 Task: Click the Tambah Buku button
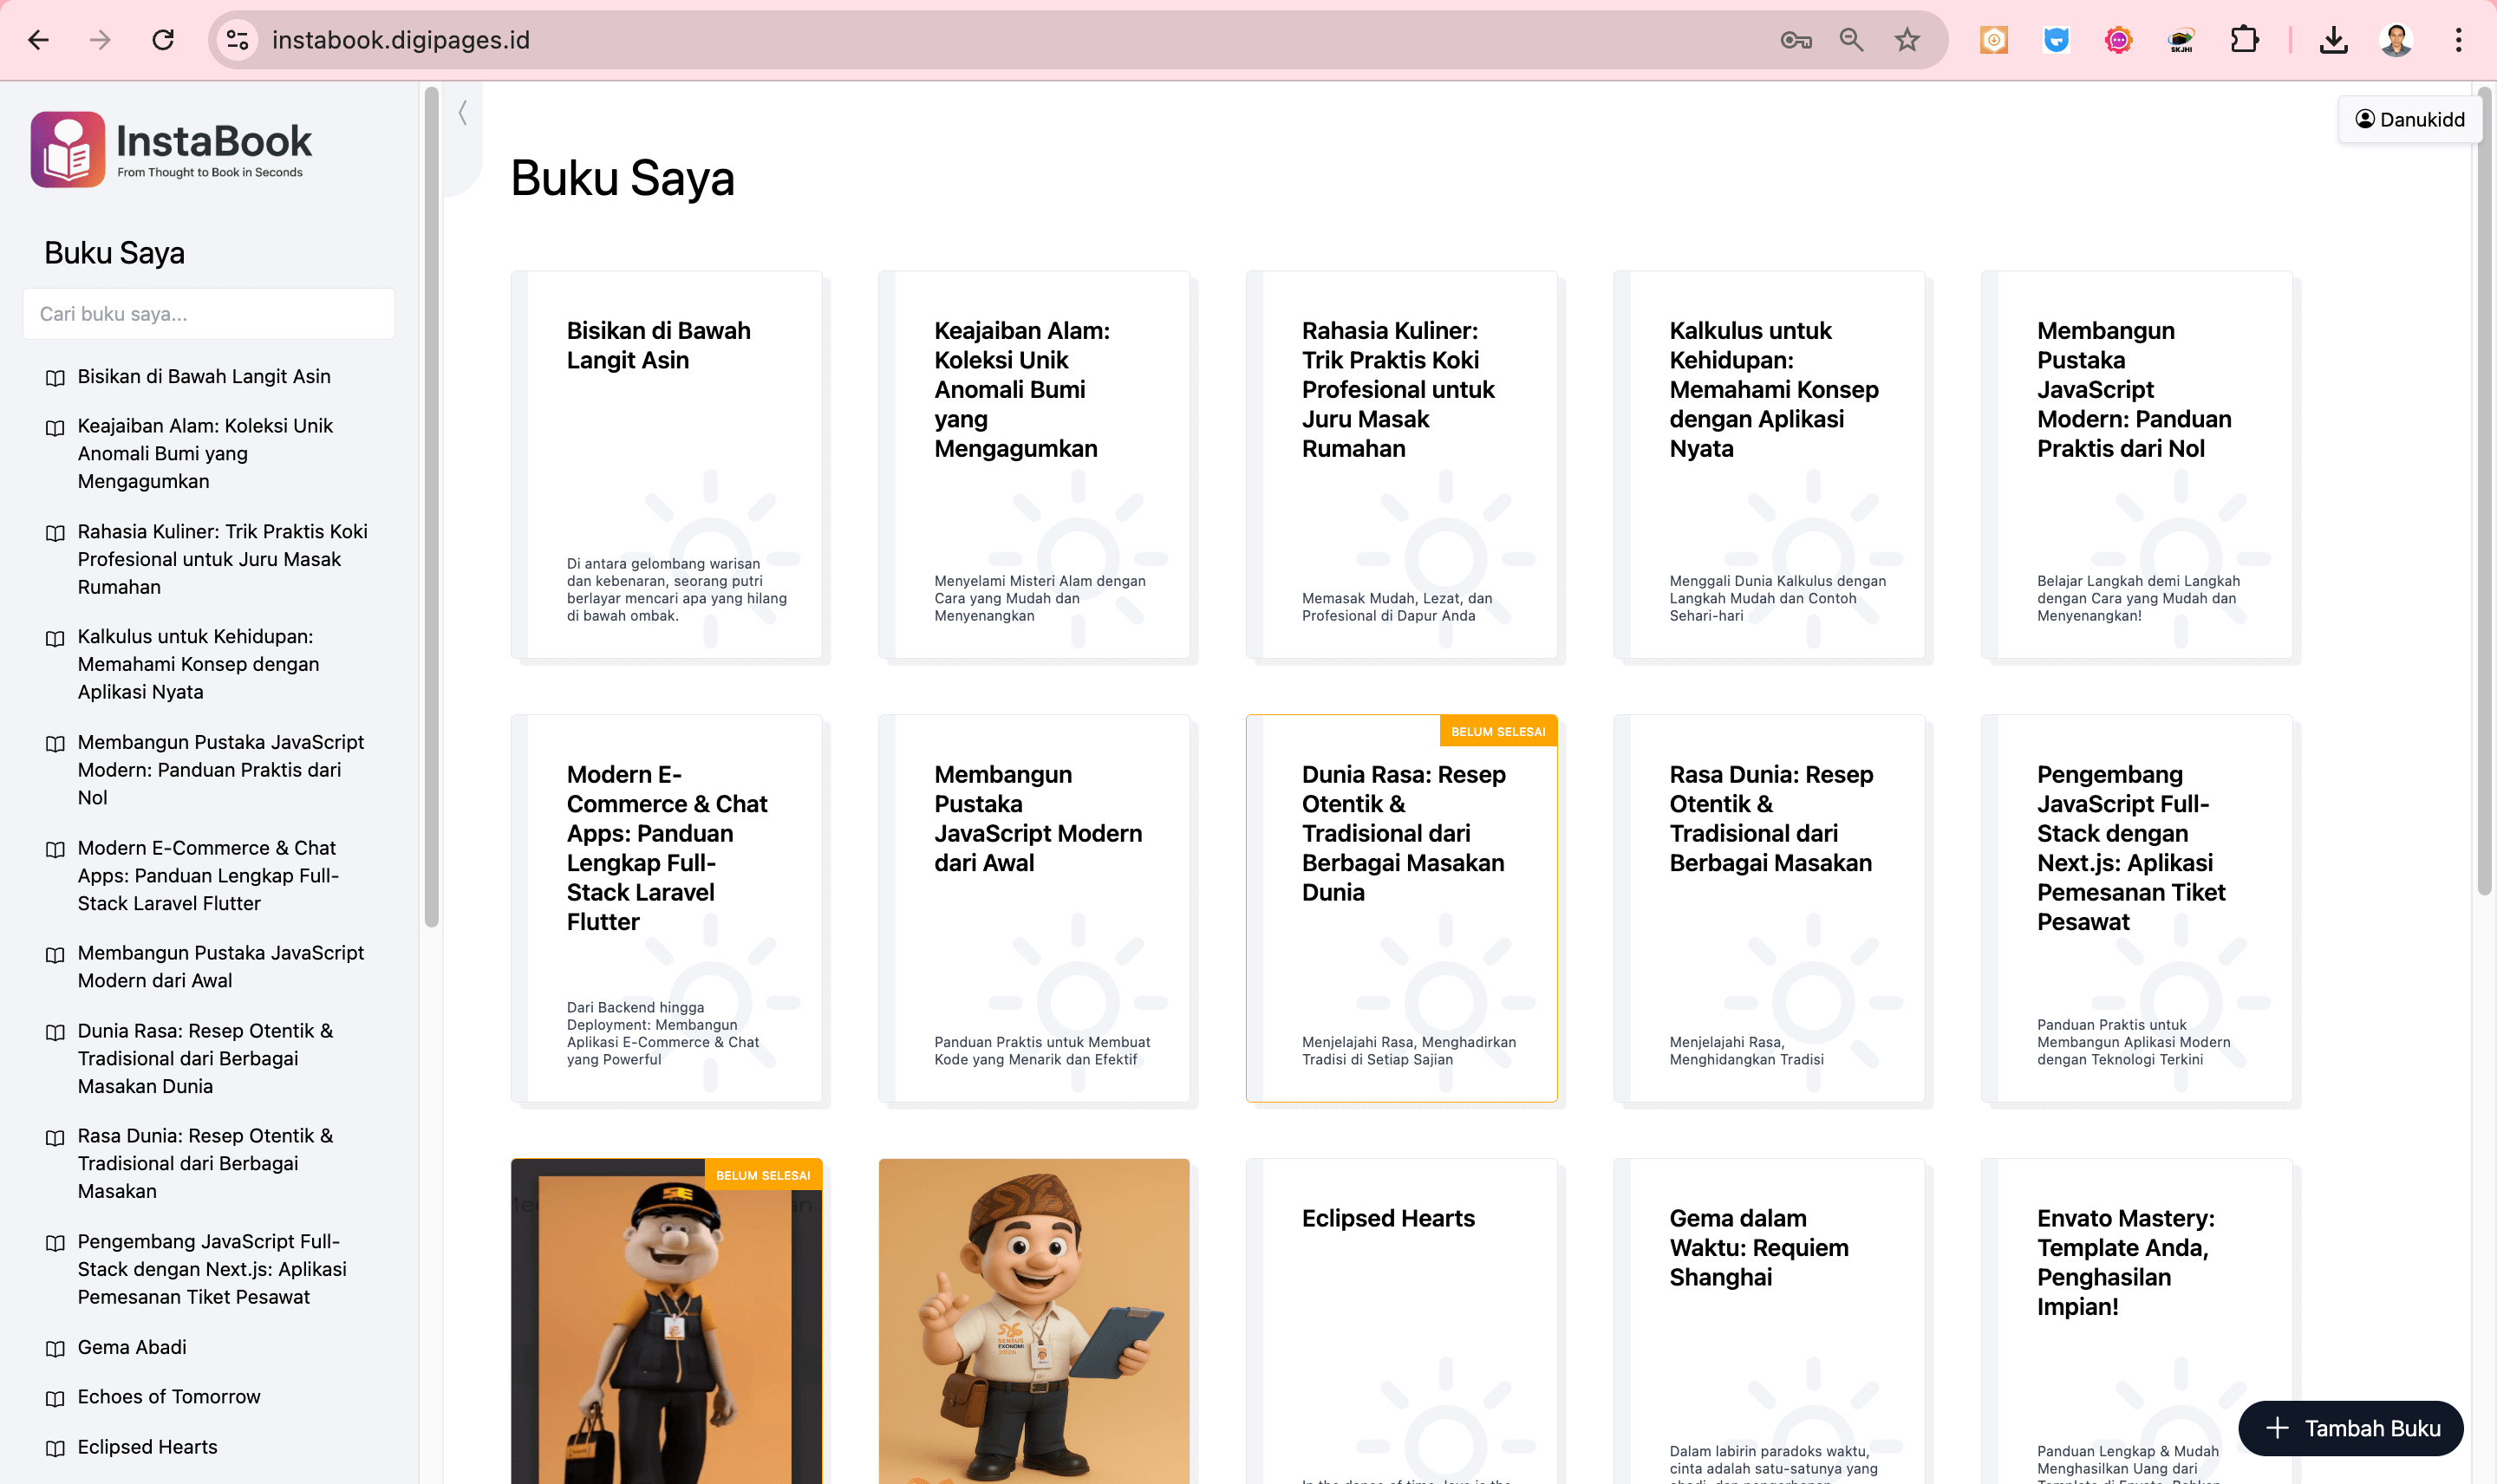pos(2351,1428)
